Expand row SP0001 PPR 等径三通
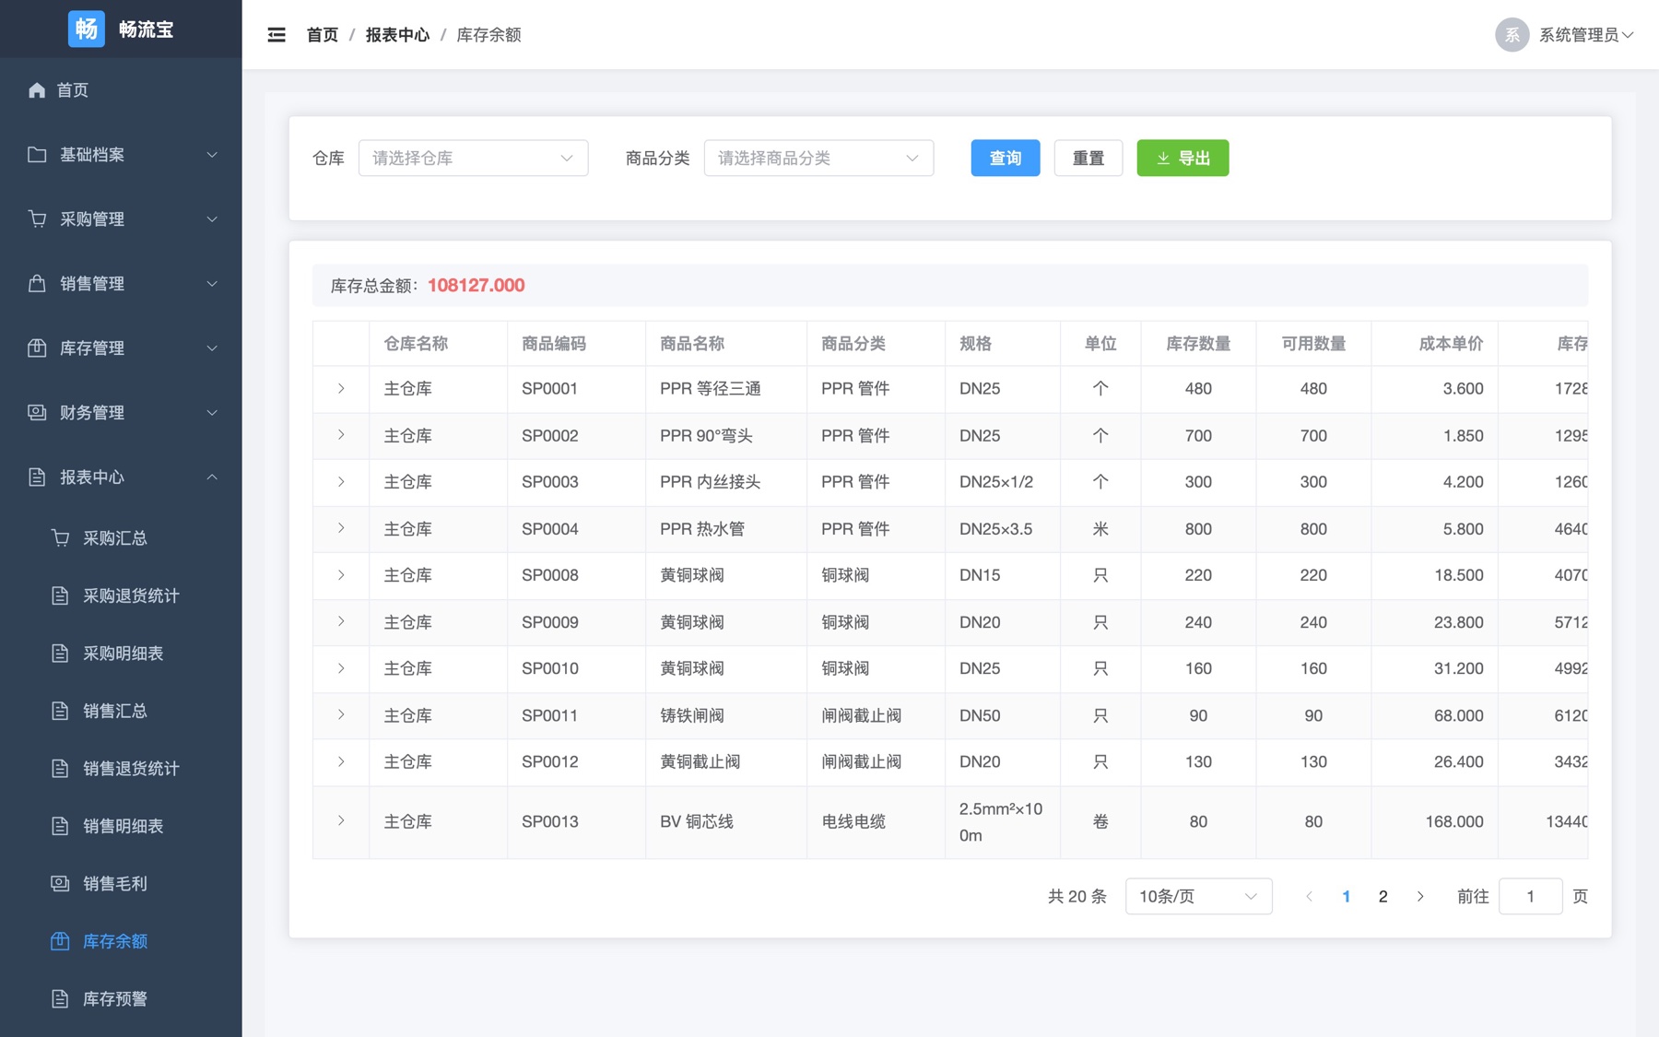Image resolution: width=1659 pixels, height=1037 pixels. 341,389
